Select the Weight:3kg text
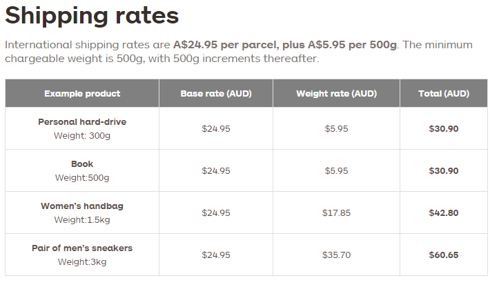The image size is (499, 287). (x=82, y=262)
